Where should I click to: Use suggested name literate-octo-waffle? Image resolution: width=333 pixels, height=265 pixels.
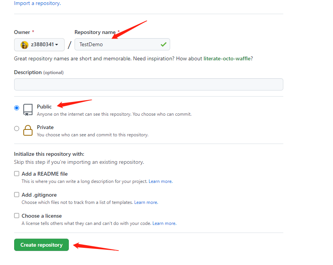pyautogui.click(x=227, y=58)
